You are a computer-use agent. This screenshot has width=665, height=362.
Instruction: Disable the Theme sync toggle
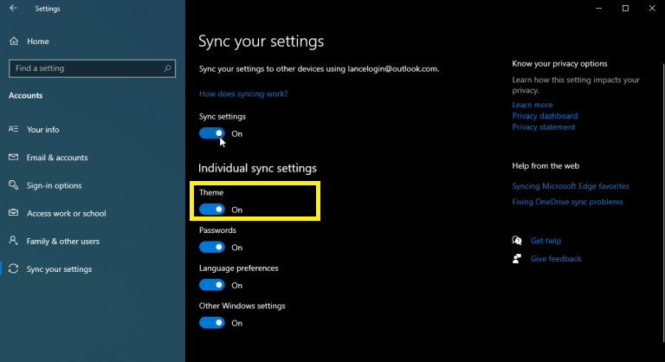pyautogui.click(x=212, y=210)
